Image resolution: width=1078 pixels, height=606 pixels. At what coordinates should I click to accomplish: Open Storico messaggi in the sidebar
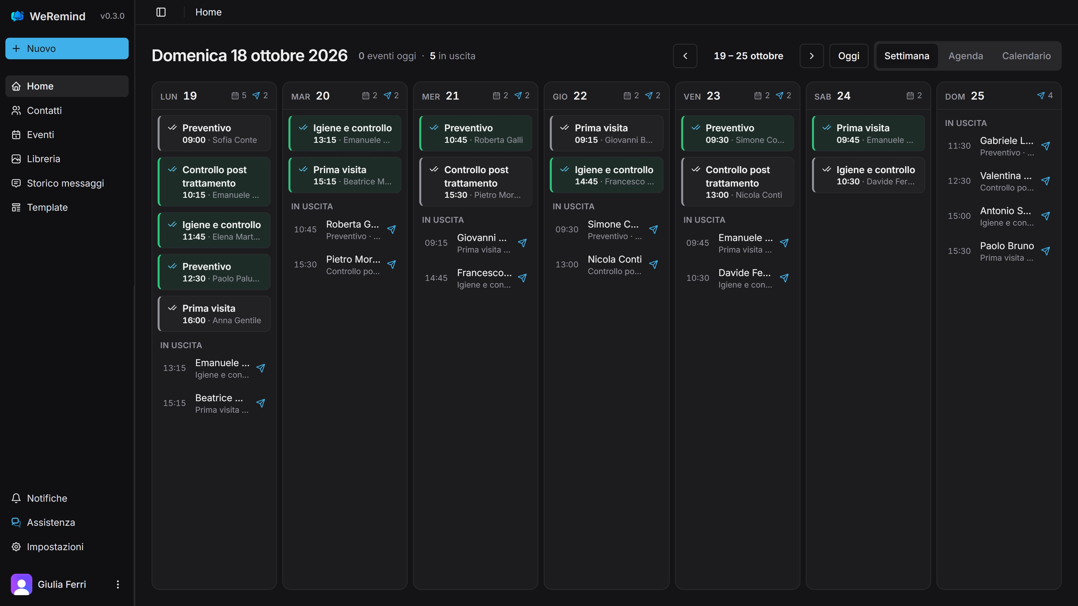coord(67,183)
